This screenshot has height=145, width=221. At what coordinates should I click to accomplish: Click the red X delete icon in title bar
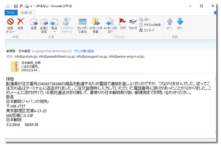pyautogui.click(x=21, y=6)
